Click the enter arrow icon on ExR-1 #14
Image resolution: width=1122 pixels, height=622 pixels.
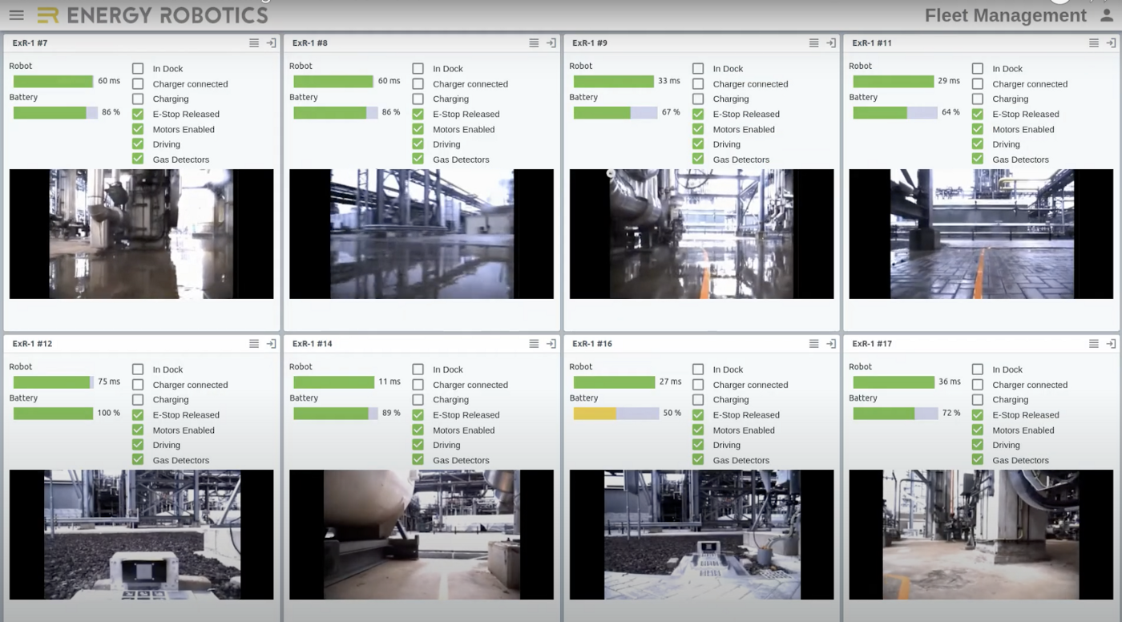pyautogui.click(x=551, y=344)
